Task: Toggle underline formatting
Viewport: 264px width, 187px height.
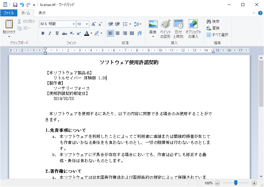Action: click(57, 33)
